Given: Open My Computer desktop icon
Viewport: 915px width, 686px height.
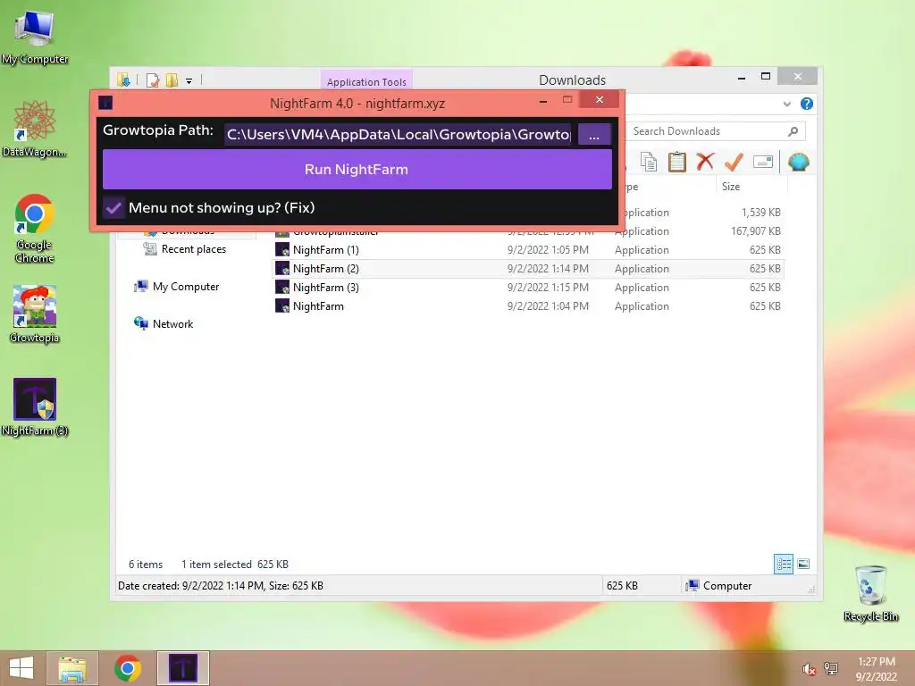Looking at the screenshot, I should click(x=35, y=37).
